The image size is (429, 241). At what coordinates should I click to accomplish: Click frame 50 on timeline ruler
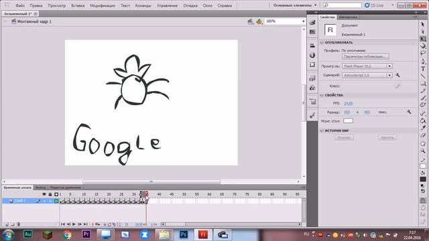point(184,194)
